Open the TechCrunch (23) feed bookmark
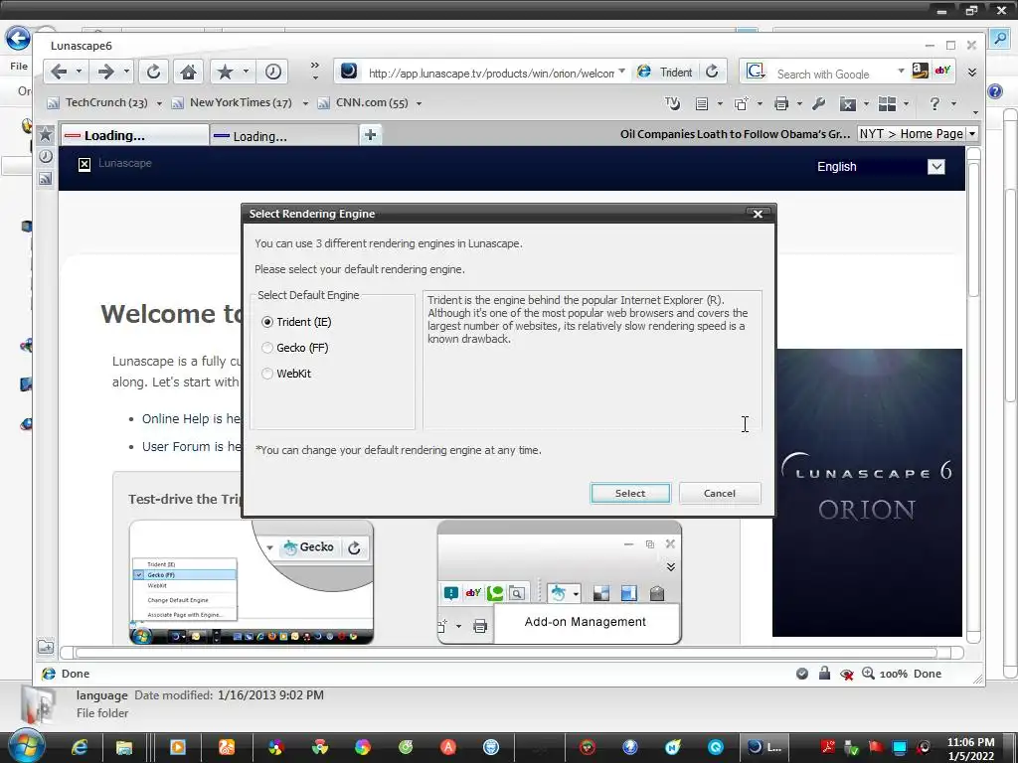 point(98,103)
